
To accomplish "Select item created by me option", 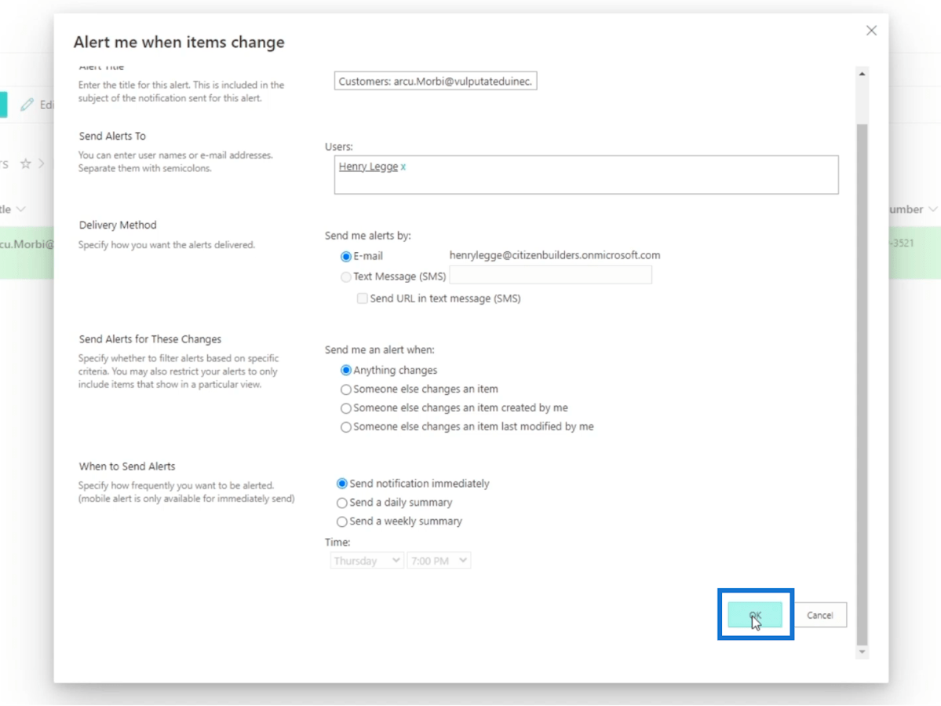I will tap(345, 408).
